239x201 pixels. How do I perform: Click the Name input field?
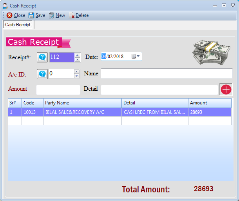click(167, 73)
